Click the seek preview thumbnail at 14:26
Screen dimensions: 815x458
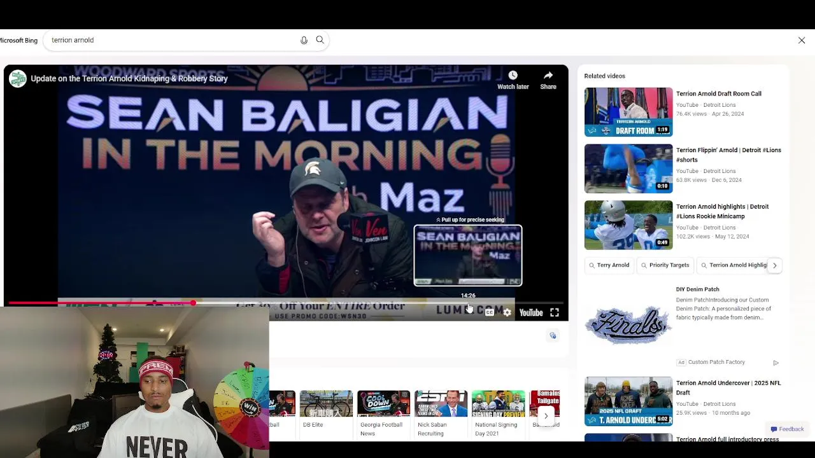tap(468, 255)
